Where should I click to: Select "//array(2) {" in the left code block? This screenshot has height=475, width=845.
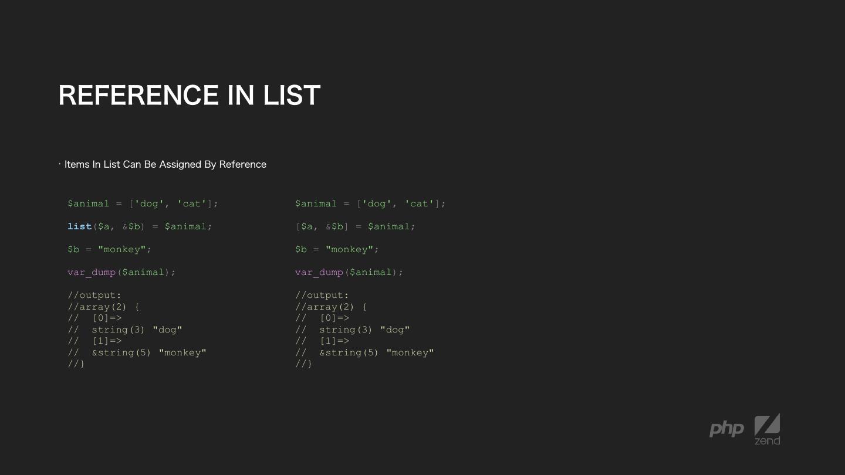[x=103, y=307]
